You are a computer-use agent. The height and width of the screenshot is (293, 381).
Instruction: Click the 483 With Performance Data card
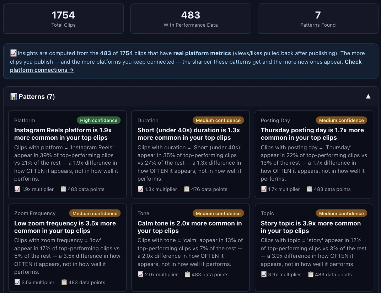coord(191,19)
